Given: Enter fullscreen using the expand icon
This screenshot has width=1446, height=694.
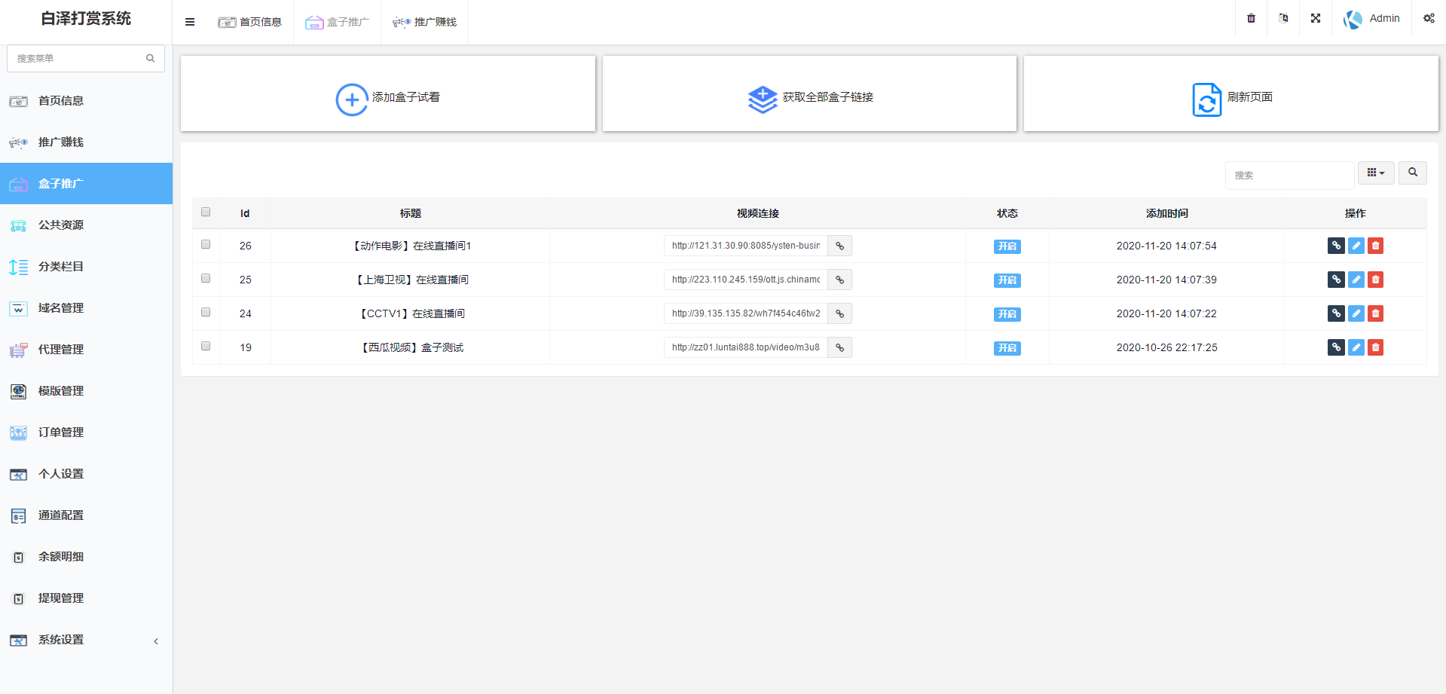Looking at the screenshot, I should (1316, 18).
